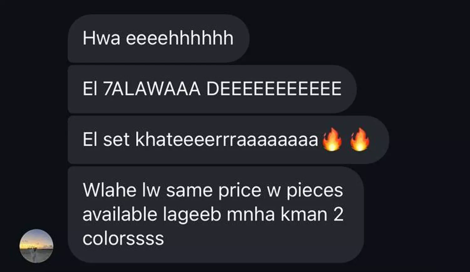Click the word "eeeehhhhhh"

click(x=180, y=38)
